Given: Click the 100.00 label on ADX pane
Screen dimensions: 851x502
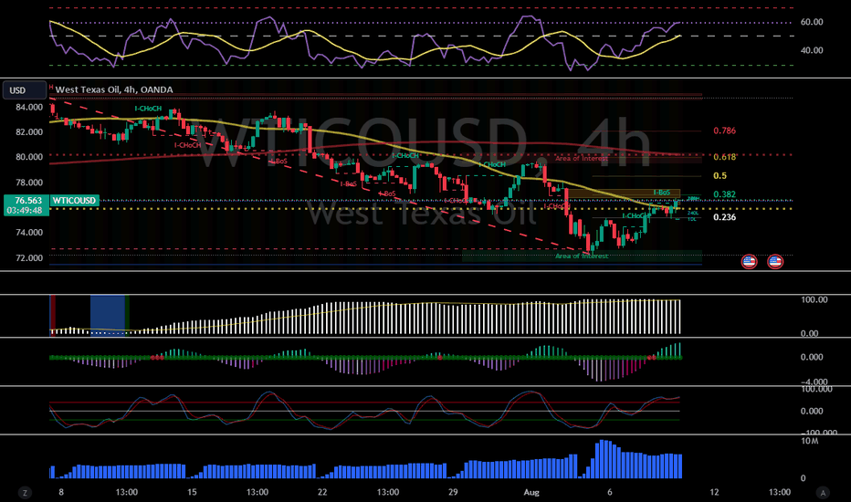Looking at the screenshot, I should [814, 299].
